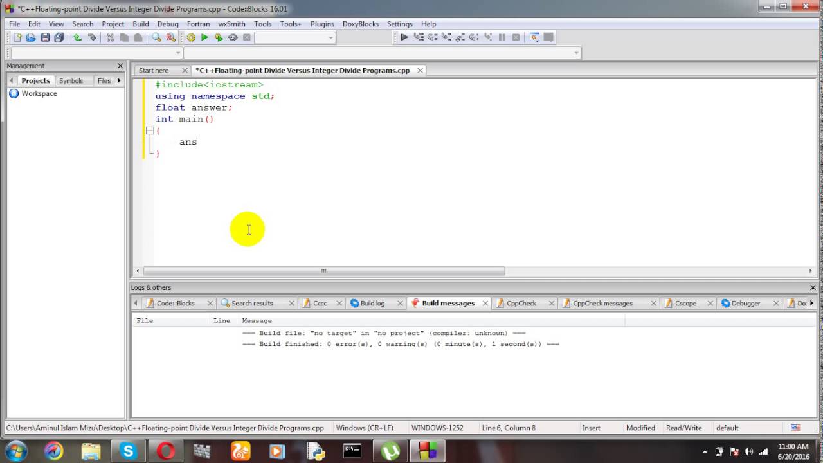Open the Build menu
The image size is (823, 463).
coord(141,24)
